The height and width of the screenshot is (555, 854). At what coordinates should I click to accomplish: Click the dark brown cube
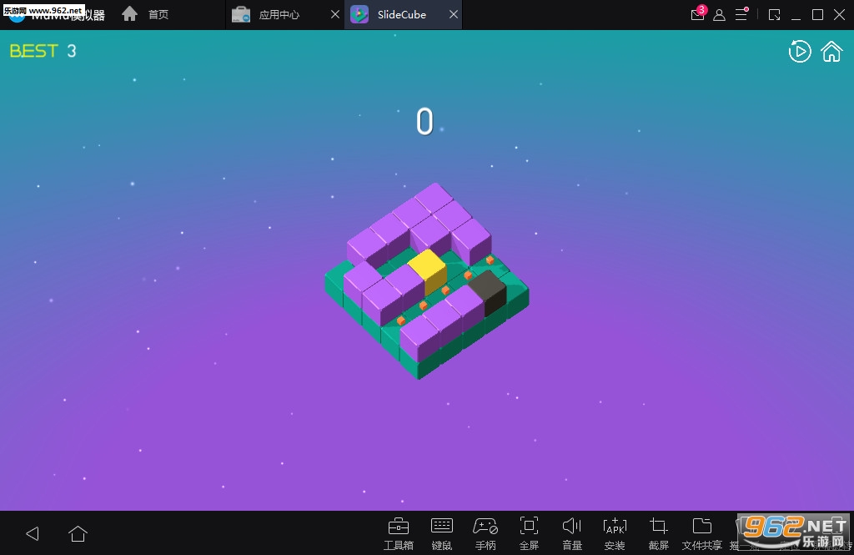click(x=488, y=291)
